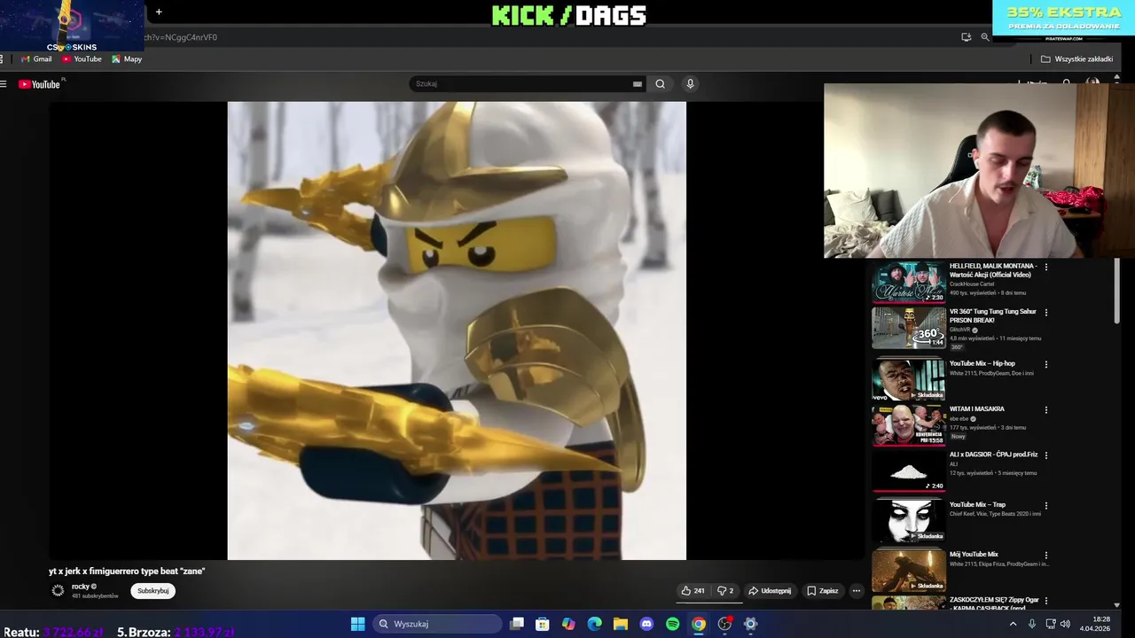The height and width of the screenshot is (638, 1135).
Task: Click the Wyszukaj taskbar search box
Action: click(437, 624)
